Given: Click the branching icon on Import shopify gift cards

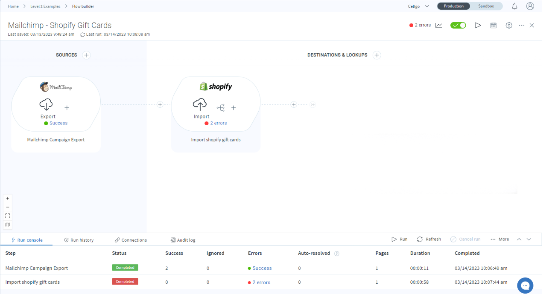Looking at the screenshot, I should (x=221, y=108).
